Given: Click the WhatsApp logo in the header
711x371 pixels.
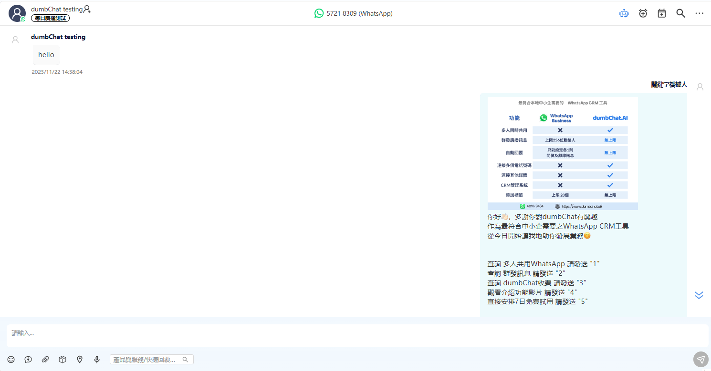Looking at the screenshot, I should tap(319, 13).
